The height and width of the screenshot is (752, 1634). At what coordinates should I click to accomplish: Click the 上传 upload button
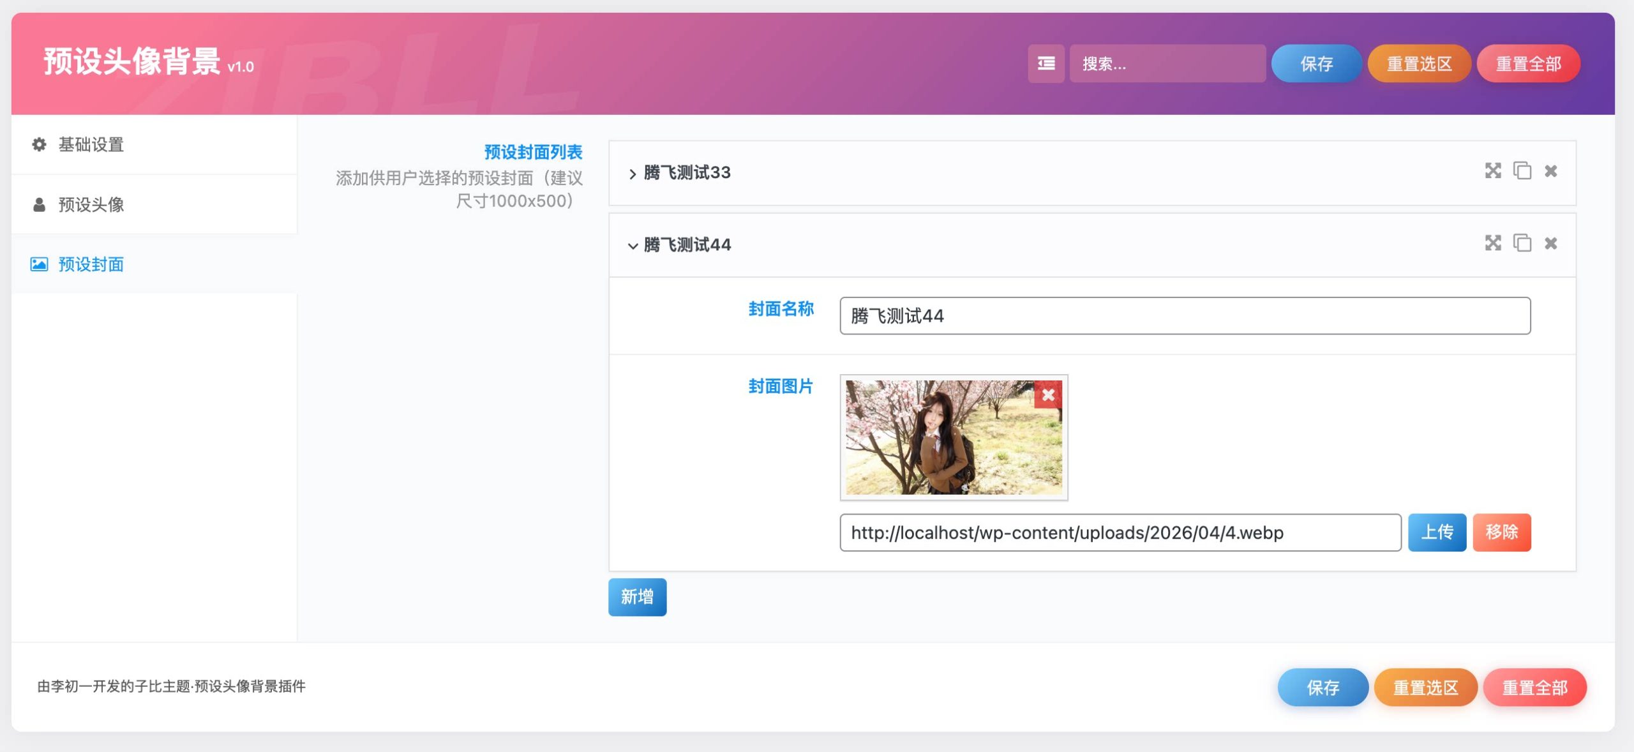(1437, 532)
